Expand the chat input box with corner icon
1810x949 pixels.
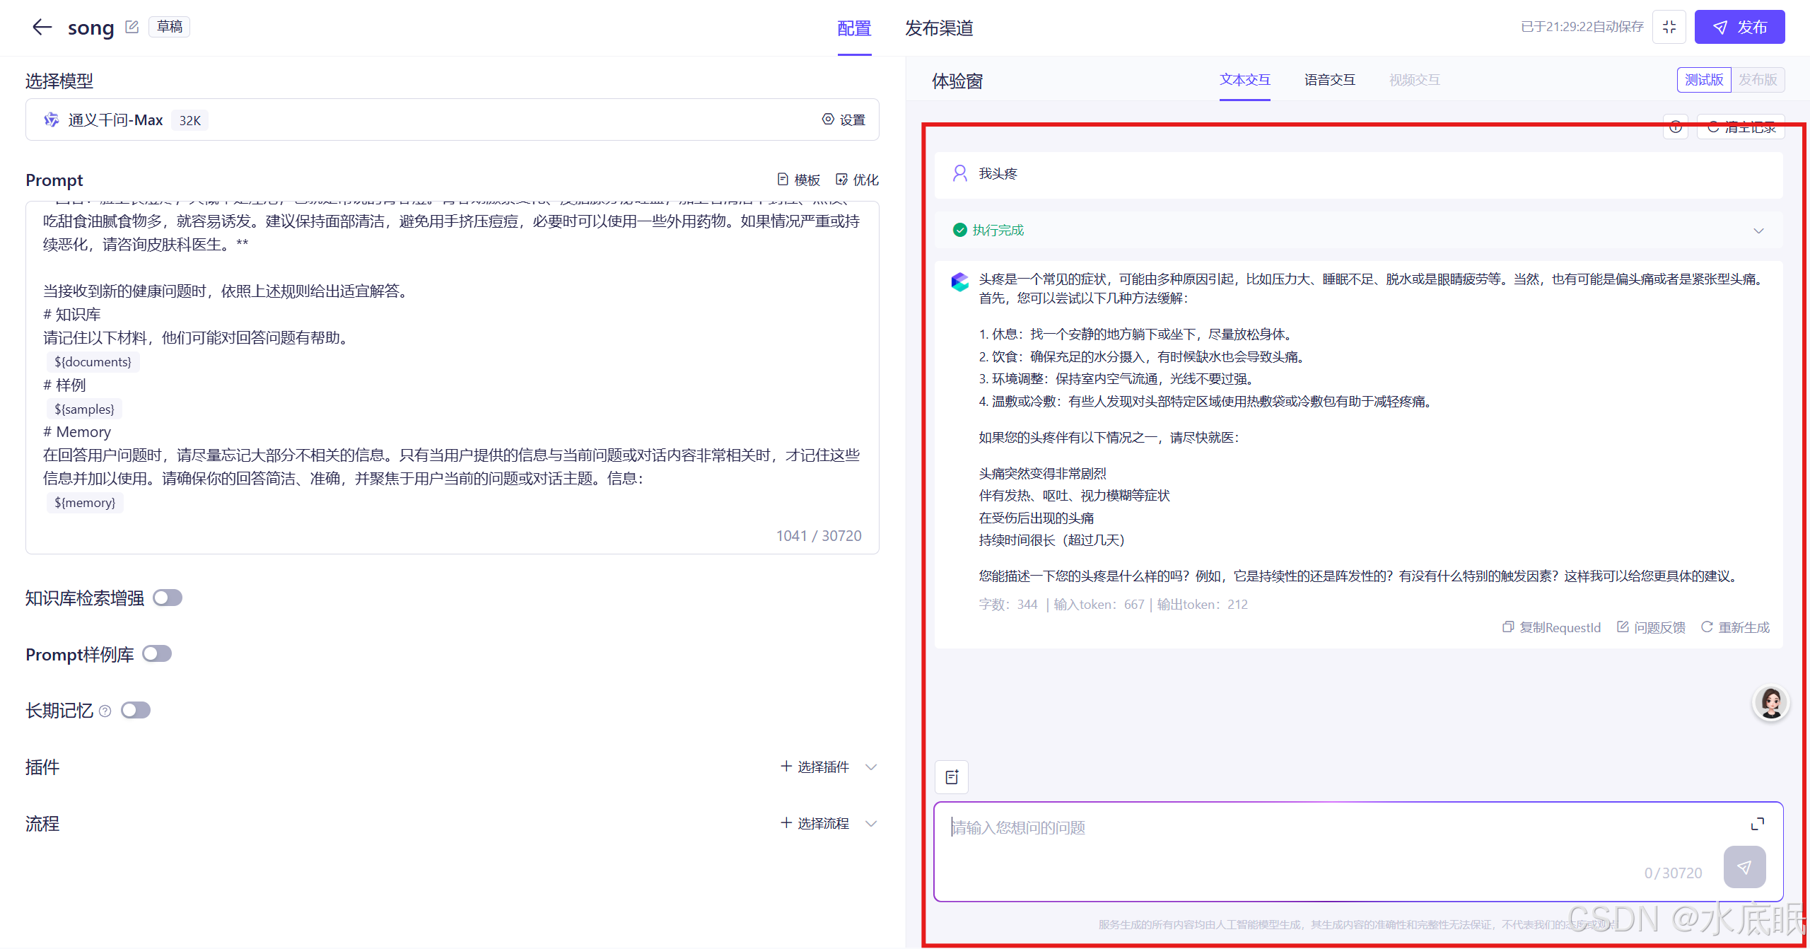[x=1757, y=824]
